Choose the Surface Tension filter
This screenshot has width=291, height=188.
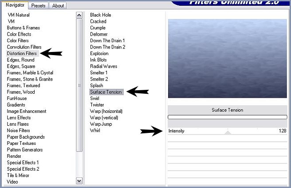point(106,92)
